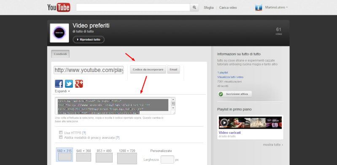
Task: Open the Video caricati playlist thumbnail
Action: click(250, 123)
